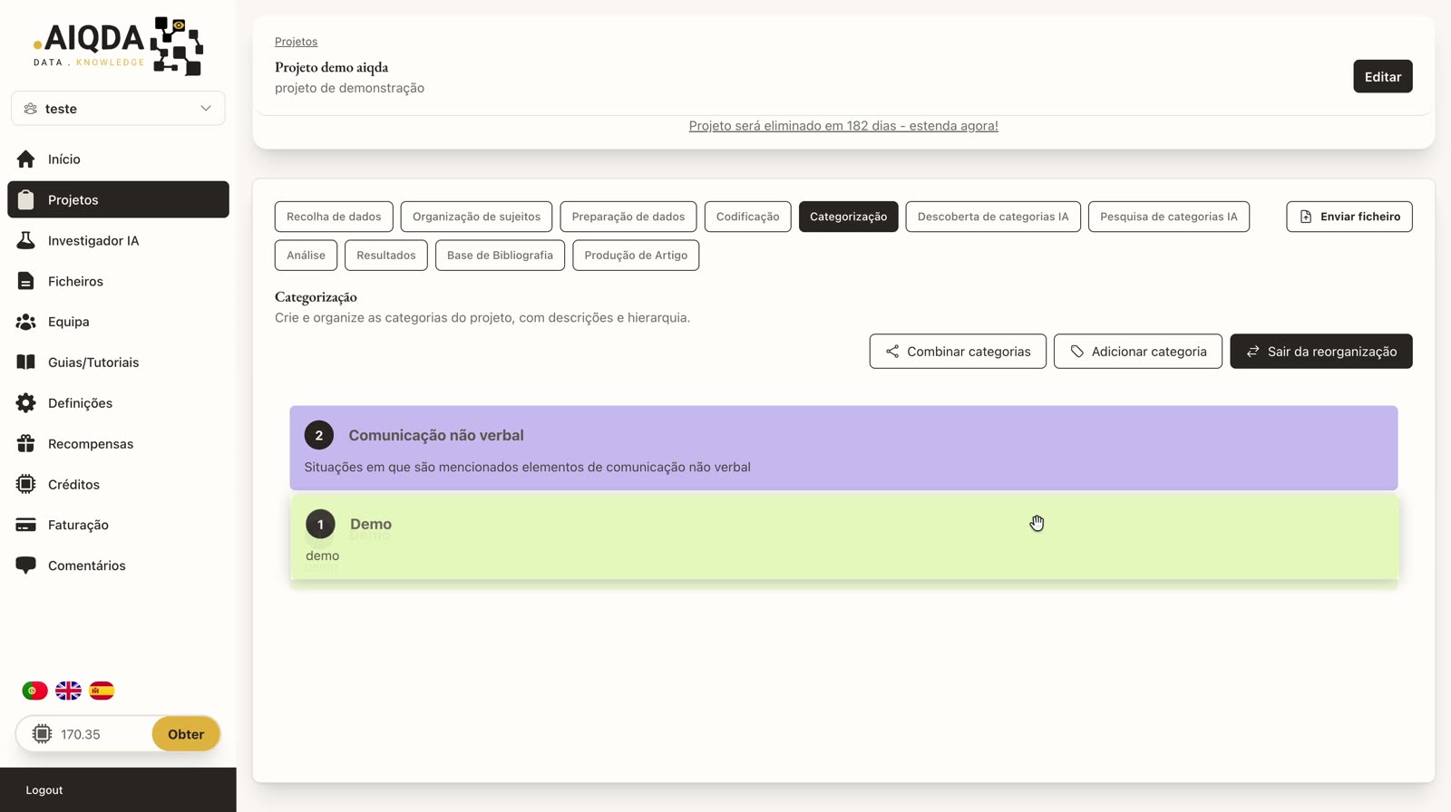
Task: Choose the Spanish flag language
Action: pos(102,691)
